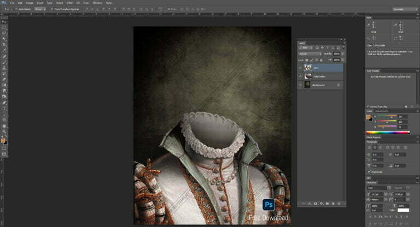The image size is (420, 227).
Task: Enable the Auto-Select checkbox in the options bar
Action: (16, 9)
